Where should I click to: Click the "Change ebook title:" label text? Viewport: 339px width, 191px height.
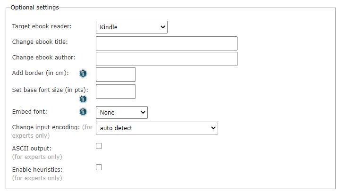(x=40, y=42)
